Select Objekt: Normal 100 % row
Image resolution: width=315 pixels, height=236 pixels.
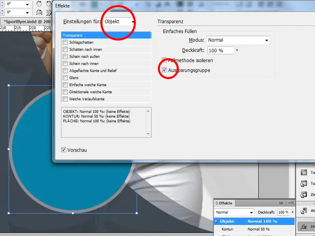tap(254, 221)
